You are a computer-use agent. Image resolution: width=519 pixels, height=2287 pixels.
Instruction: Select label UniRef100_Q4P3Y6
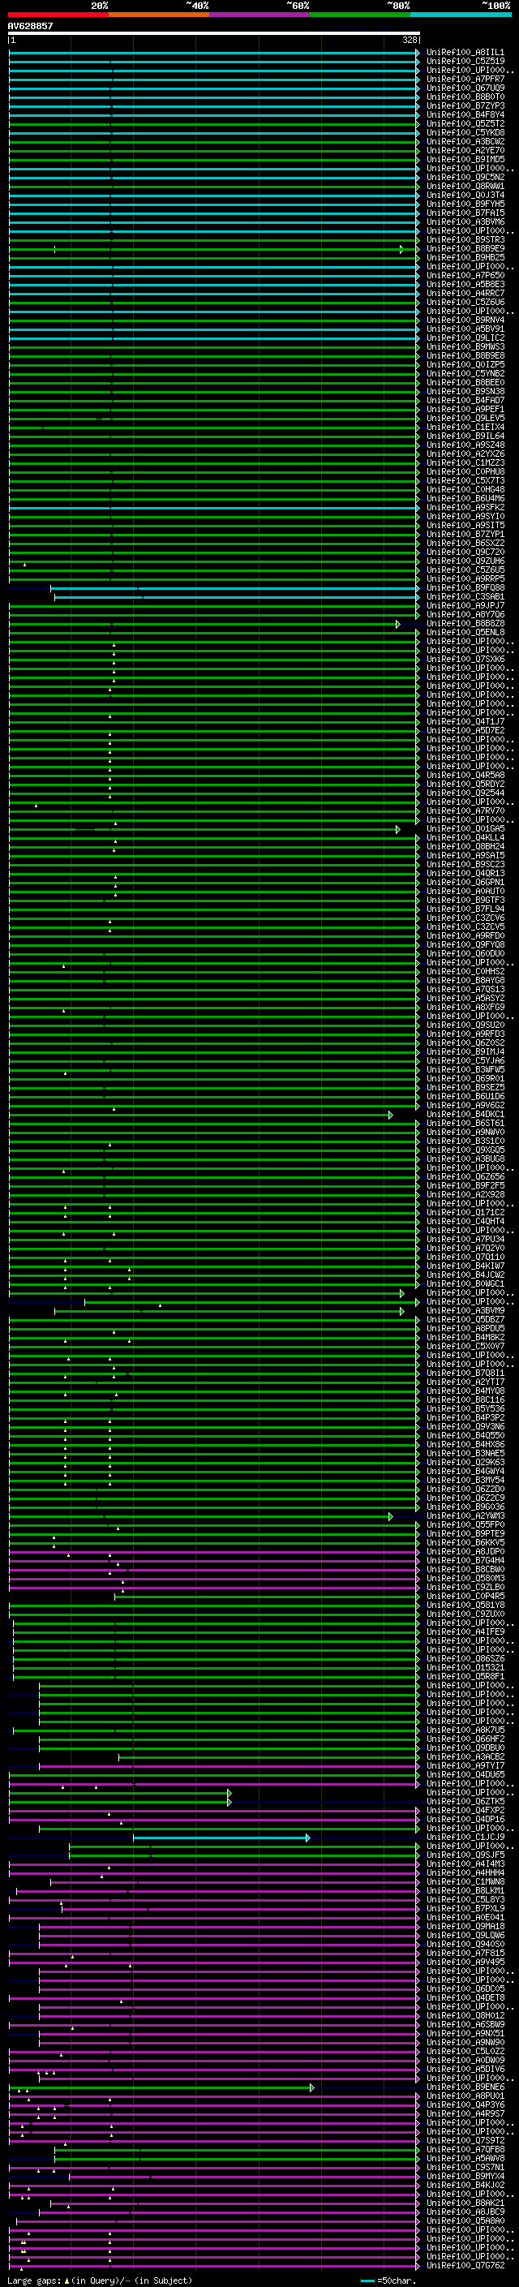(465, 2105)
